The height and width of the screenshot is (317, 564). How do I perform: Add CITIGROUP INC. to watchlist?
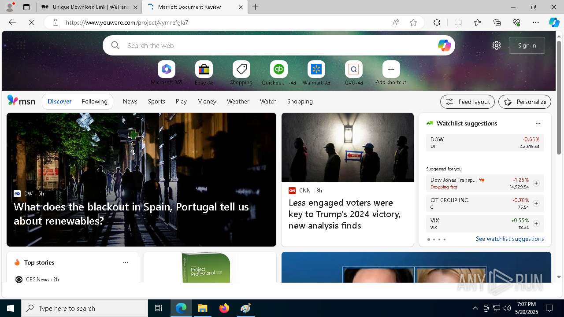point(536,203)
